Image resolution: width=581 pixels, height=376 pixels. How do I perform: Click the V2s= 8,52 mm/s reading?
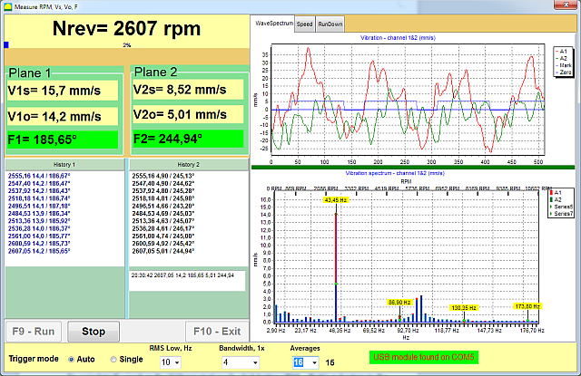pos(188,90)
